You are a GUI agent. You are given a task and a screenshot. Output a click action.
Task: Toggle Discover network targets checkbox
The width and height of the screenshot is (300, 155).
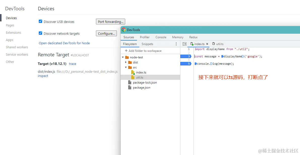click(x=40, y=33)
